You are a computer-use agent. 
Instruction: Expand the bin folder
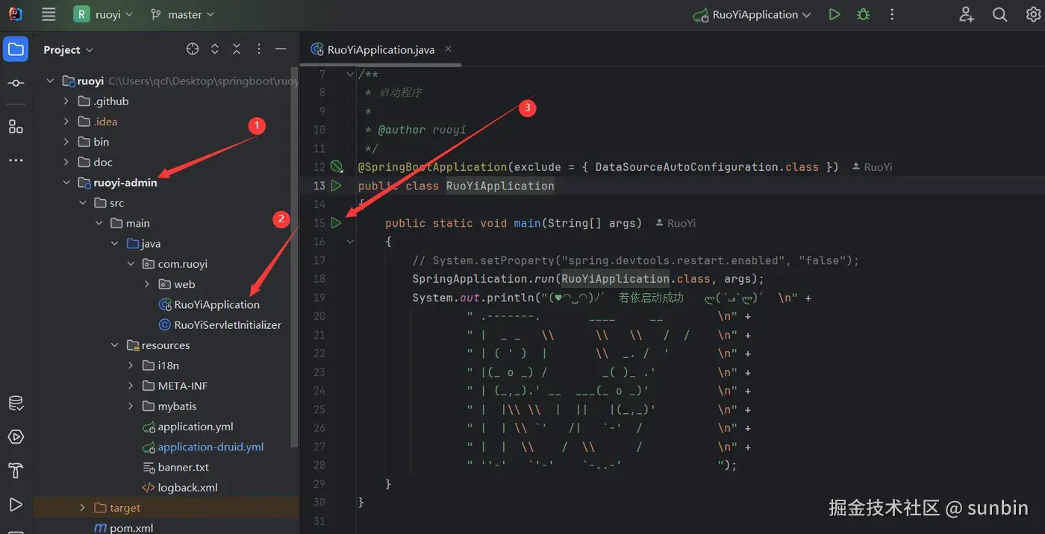pyautogui.click(x=66, y=142)
